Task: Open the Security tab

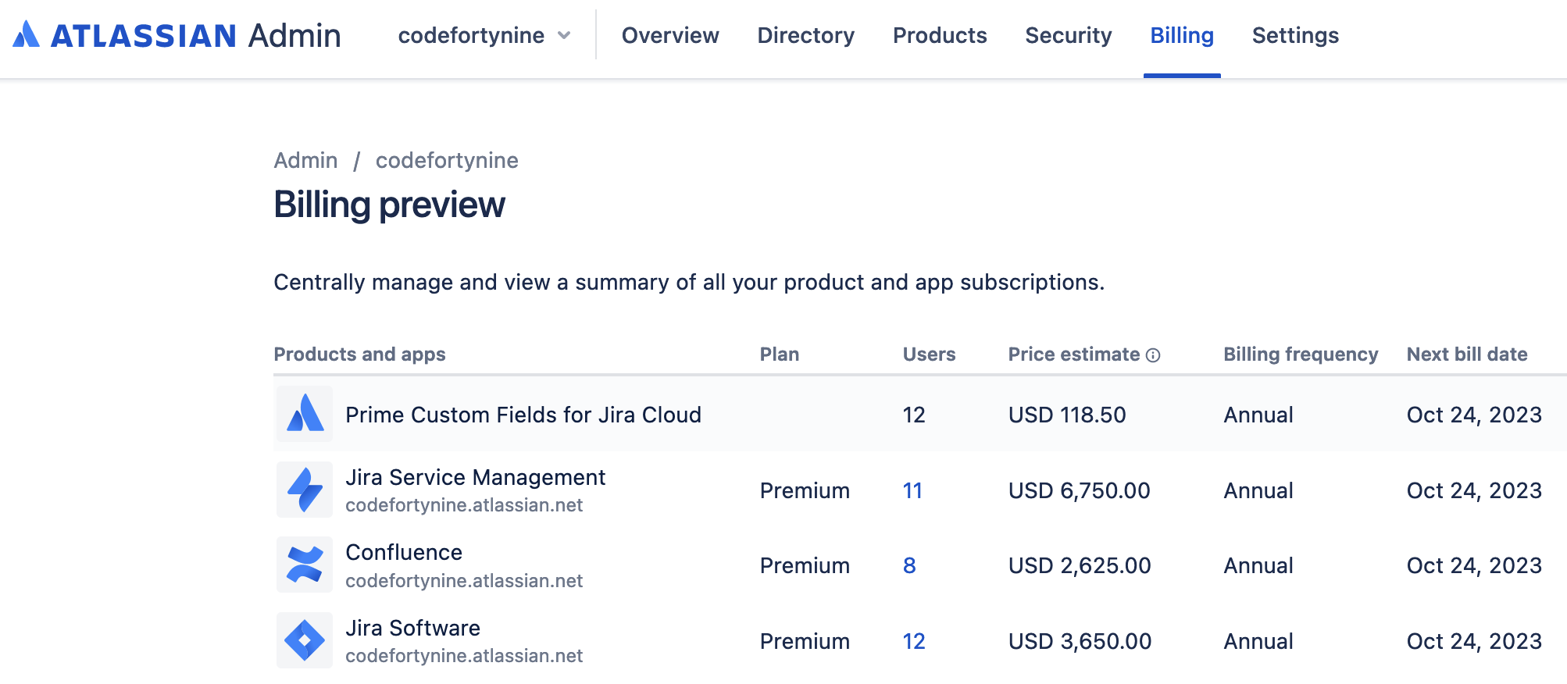Action: click(x=1068, y=36)
